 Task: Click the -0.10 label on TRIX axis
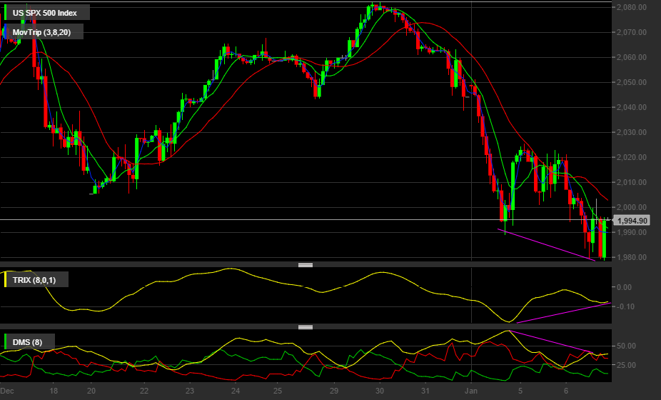point(624,306)
